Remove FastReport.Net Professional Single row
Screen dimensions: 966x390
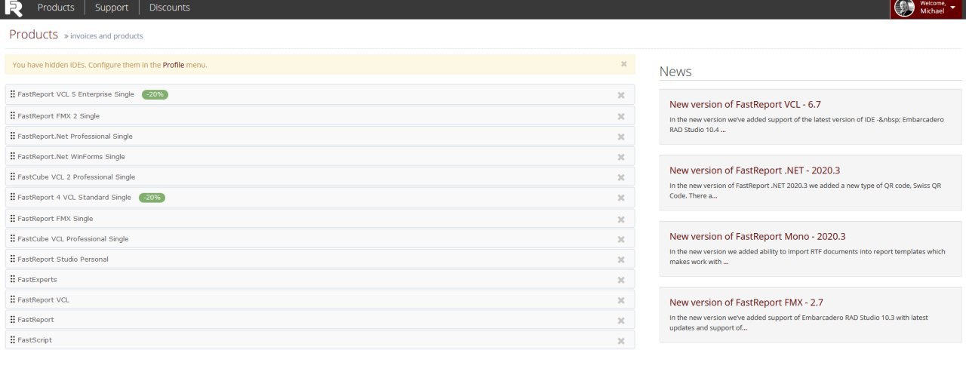[621, 137]
